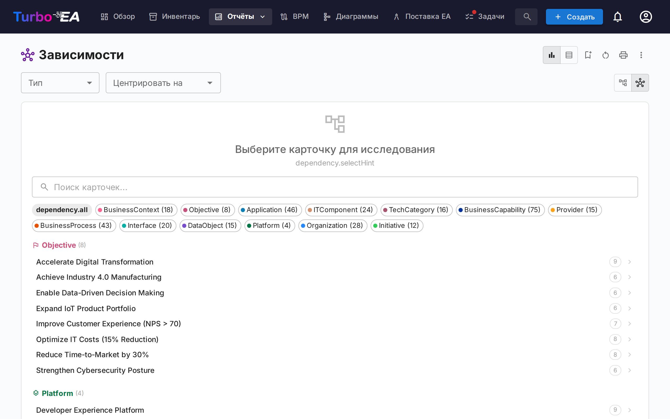Open the Инвентарь menu item
670x419 pixels.
[x=174, y=16]
